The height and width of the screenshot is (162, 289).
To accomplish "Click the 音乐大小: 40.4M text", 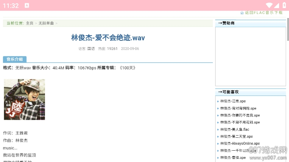I will [48, 68].
